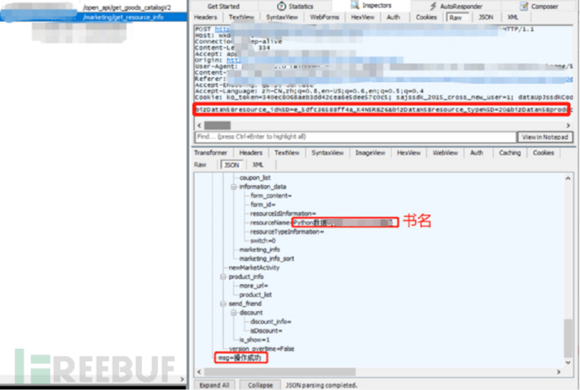
Task: Click the Statistics clock icon
Action: (x=282, y=6)
